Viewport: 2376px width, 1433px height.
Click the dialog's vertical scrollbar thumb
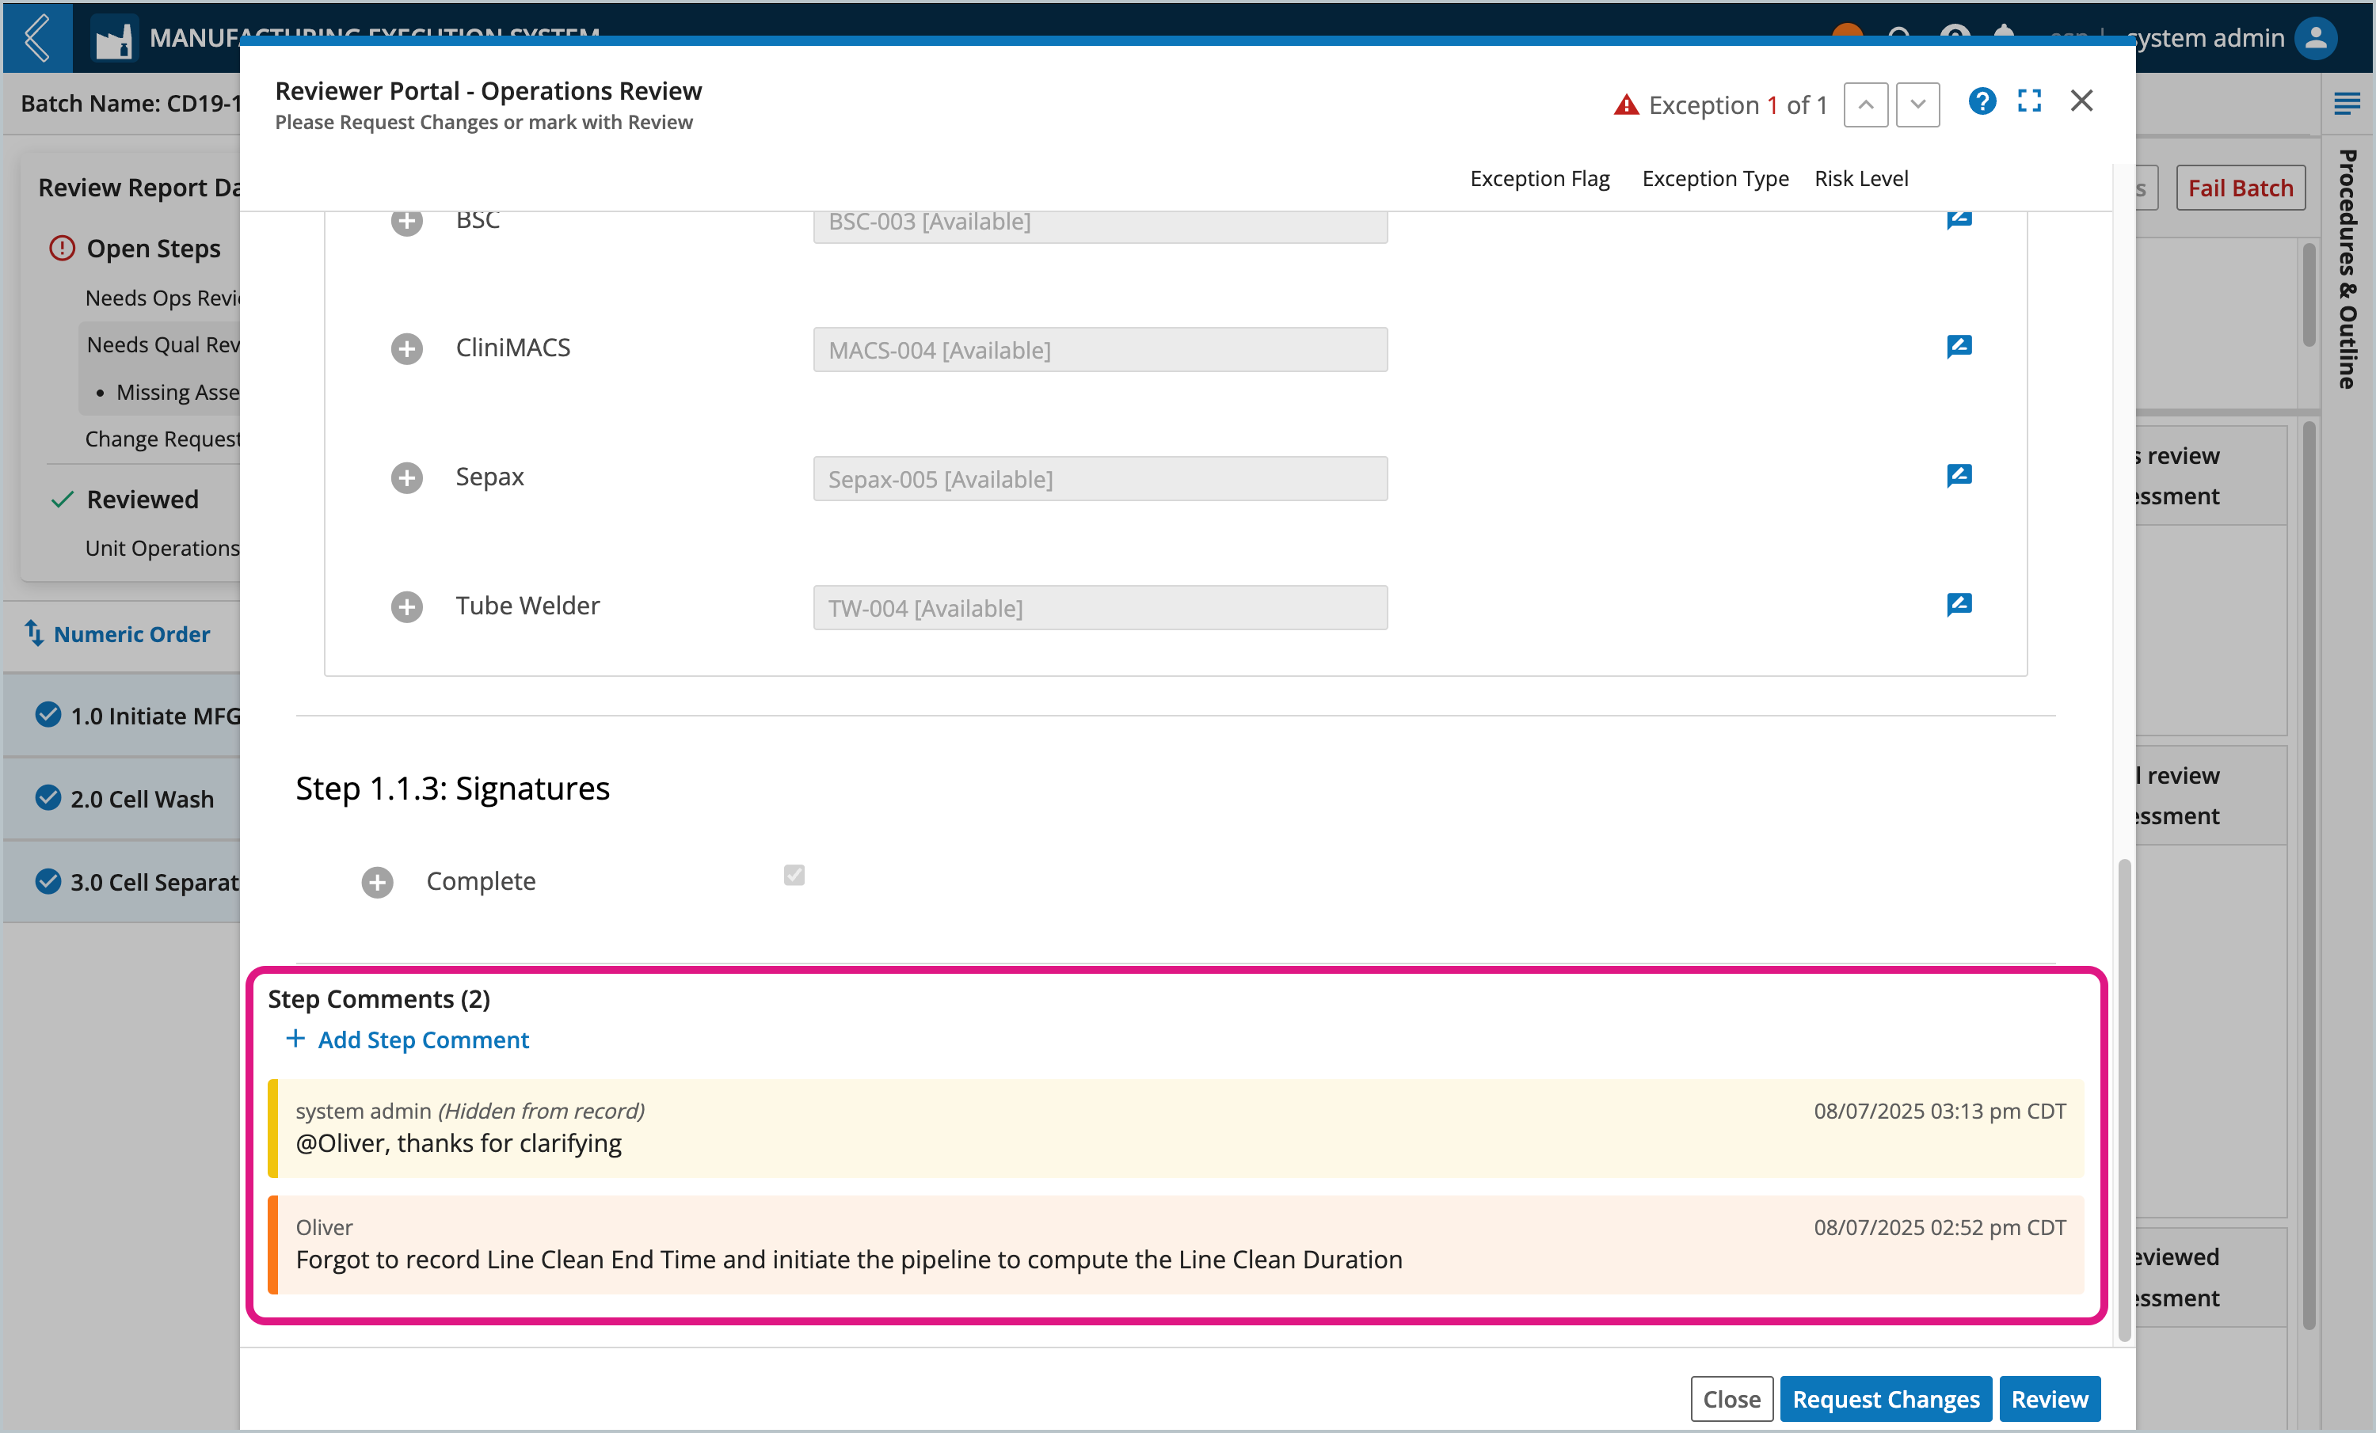tap(2123, 1099)
